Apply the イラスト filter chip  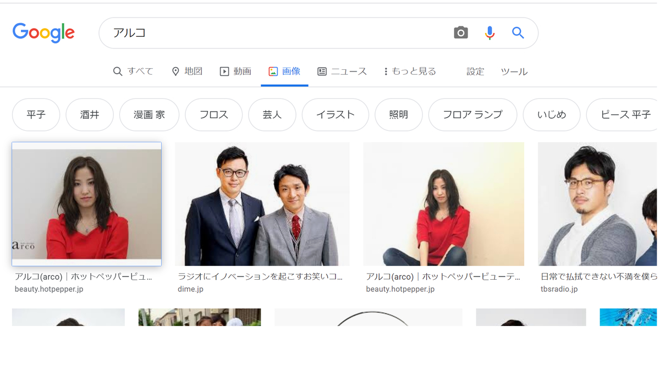coord(335,115)
